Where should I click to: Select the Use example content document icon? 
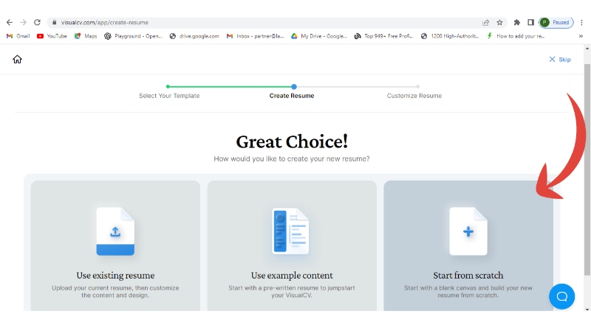pos(291,231)
